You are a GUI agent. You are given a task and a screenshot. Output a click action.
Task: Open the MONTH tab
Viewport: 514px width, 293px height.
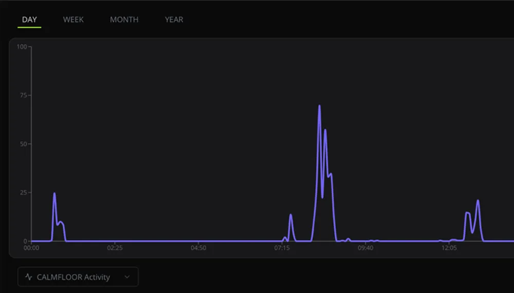pyautogui.click(x=124, y=19)
